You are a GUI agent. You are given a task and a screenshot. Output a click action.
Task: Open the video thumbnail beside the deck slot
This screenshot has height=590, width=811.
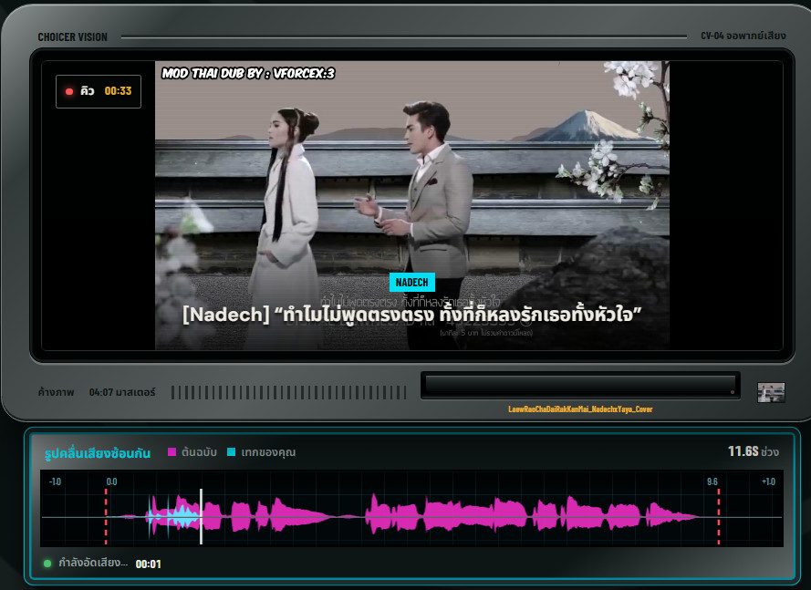(x=771, y=392)
